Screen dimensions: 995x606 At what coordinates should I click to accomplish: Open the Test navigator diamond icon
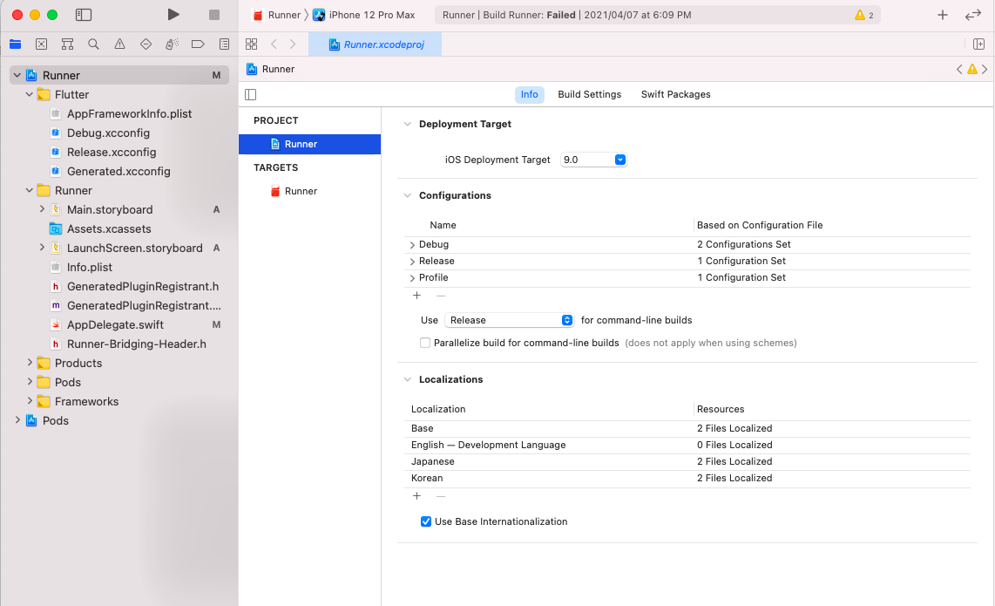tap(146, 44)
